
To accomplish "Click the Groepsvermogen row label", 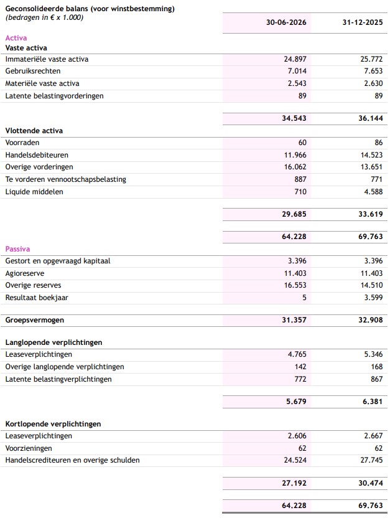I will [35, 320].
